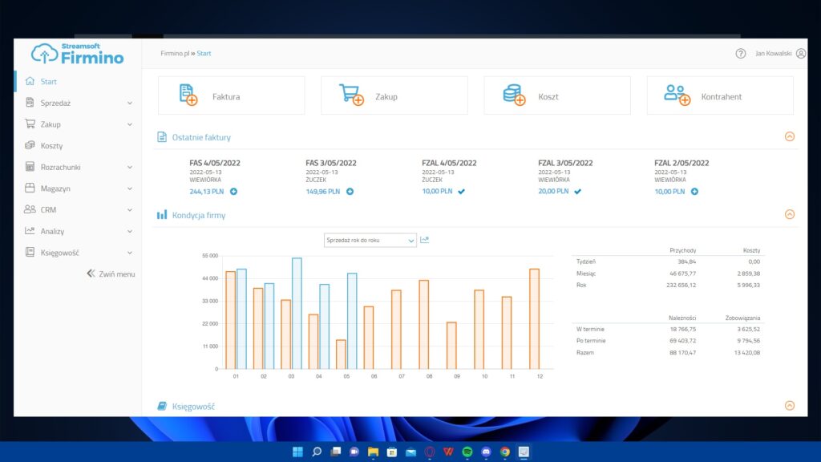Click the plus icon beside 149,96 PLN

point(350,192)
